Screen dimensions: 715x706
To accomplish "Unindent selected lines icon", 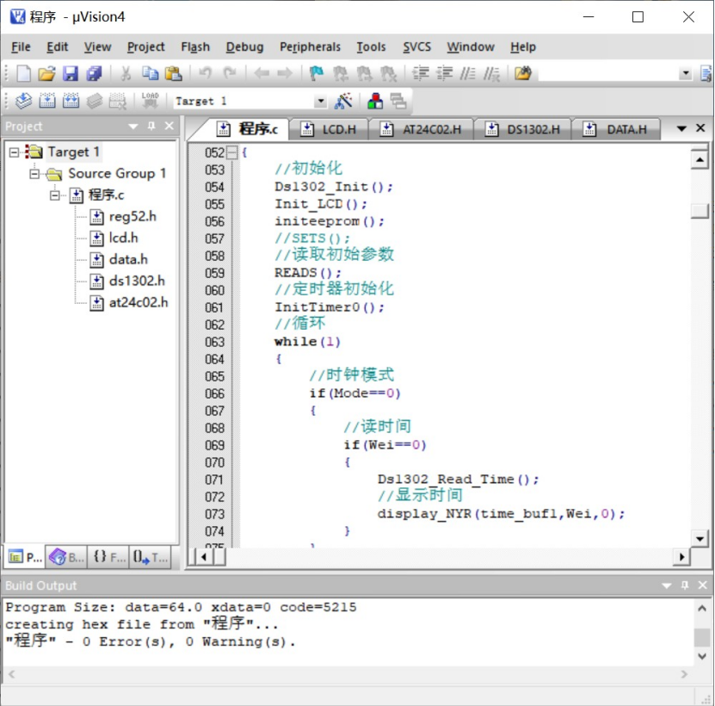I will [x=444, y=73].
